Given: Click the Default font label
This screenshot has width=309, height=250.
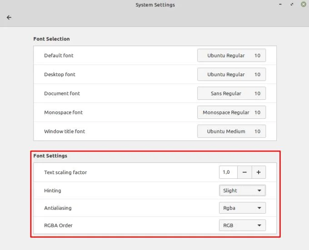Looking at the screenshot, I should point(59,55).
